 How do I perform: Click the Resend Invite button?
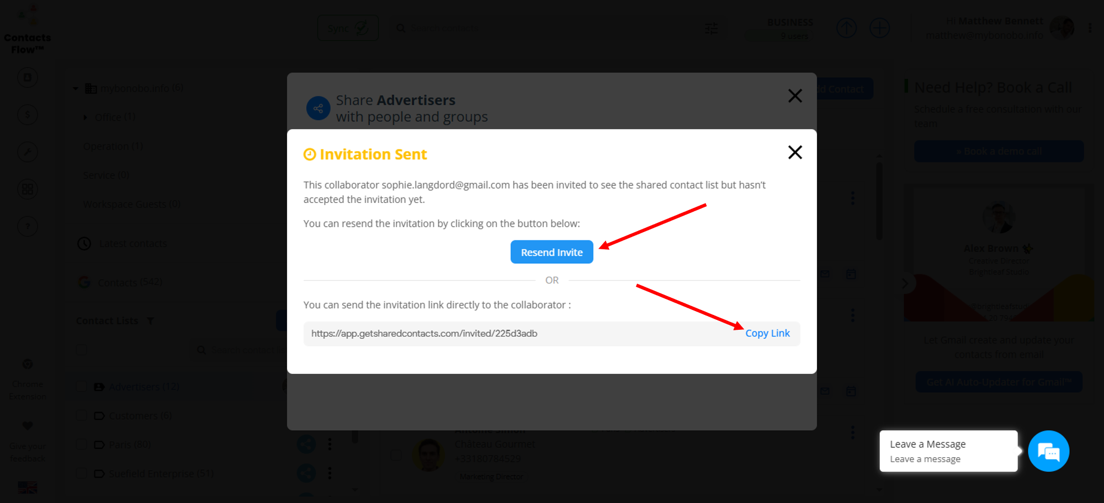click(x=551, y=252)
